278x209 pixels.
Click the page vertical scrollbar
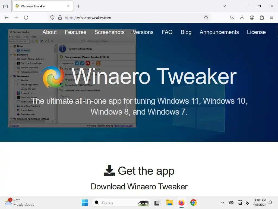coord(277,31)
